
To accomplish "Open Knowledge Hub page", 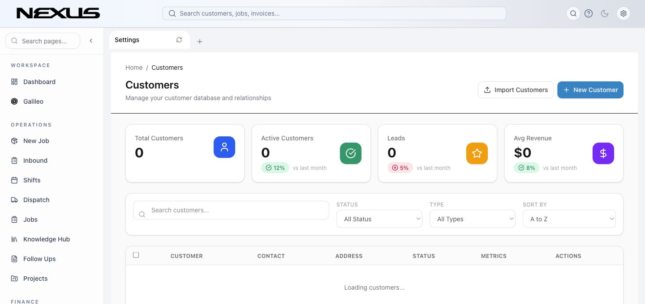I will 52,239.
